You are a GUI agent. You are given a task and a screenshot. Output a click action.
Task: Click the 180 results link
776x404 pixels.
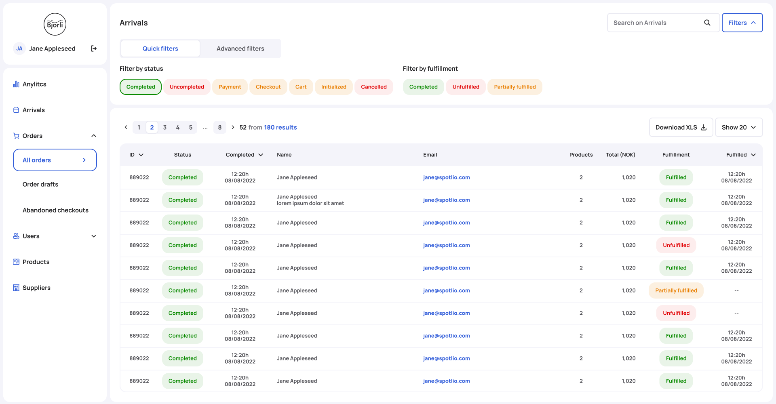coord(280,127)
